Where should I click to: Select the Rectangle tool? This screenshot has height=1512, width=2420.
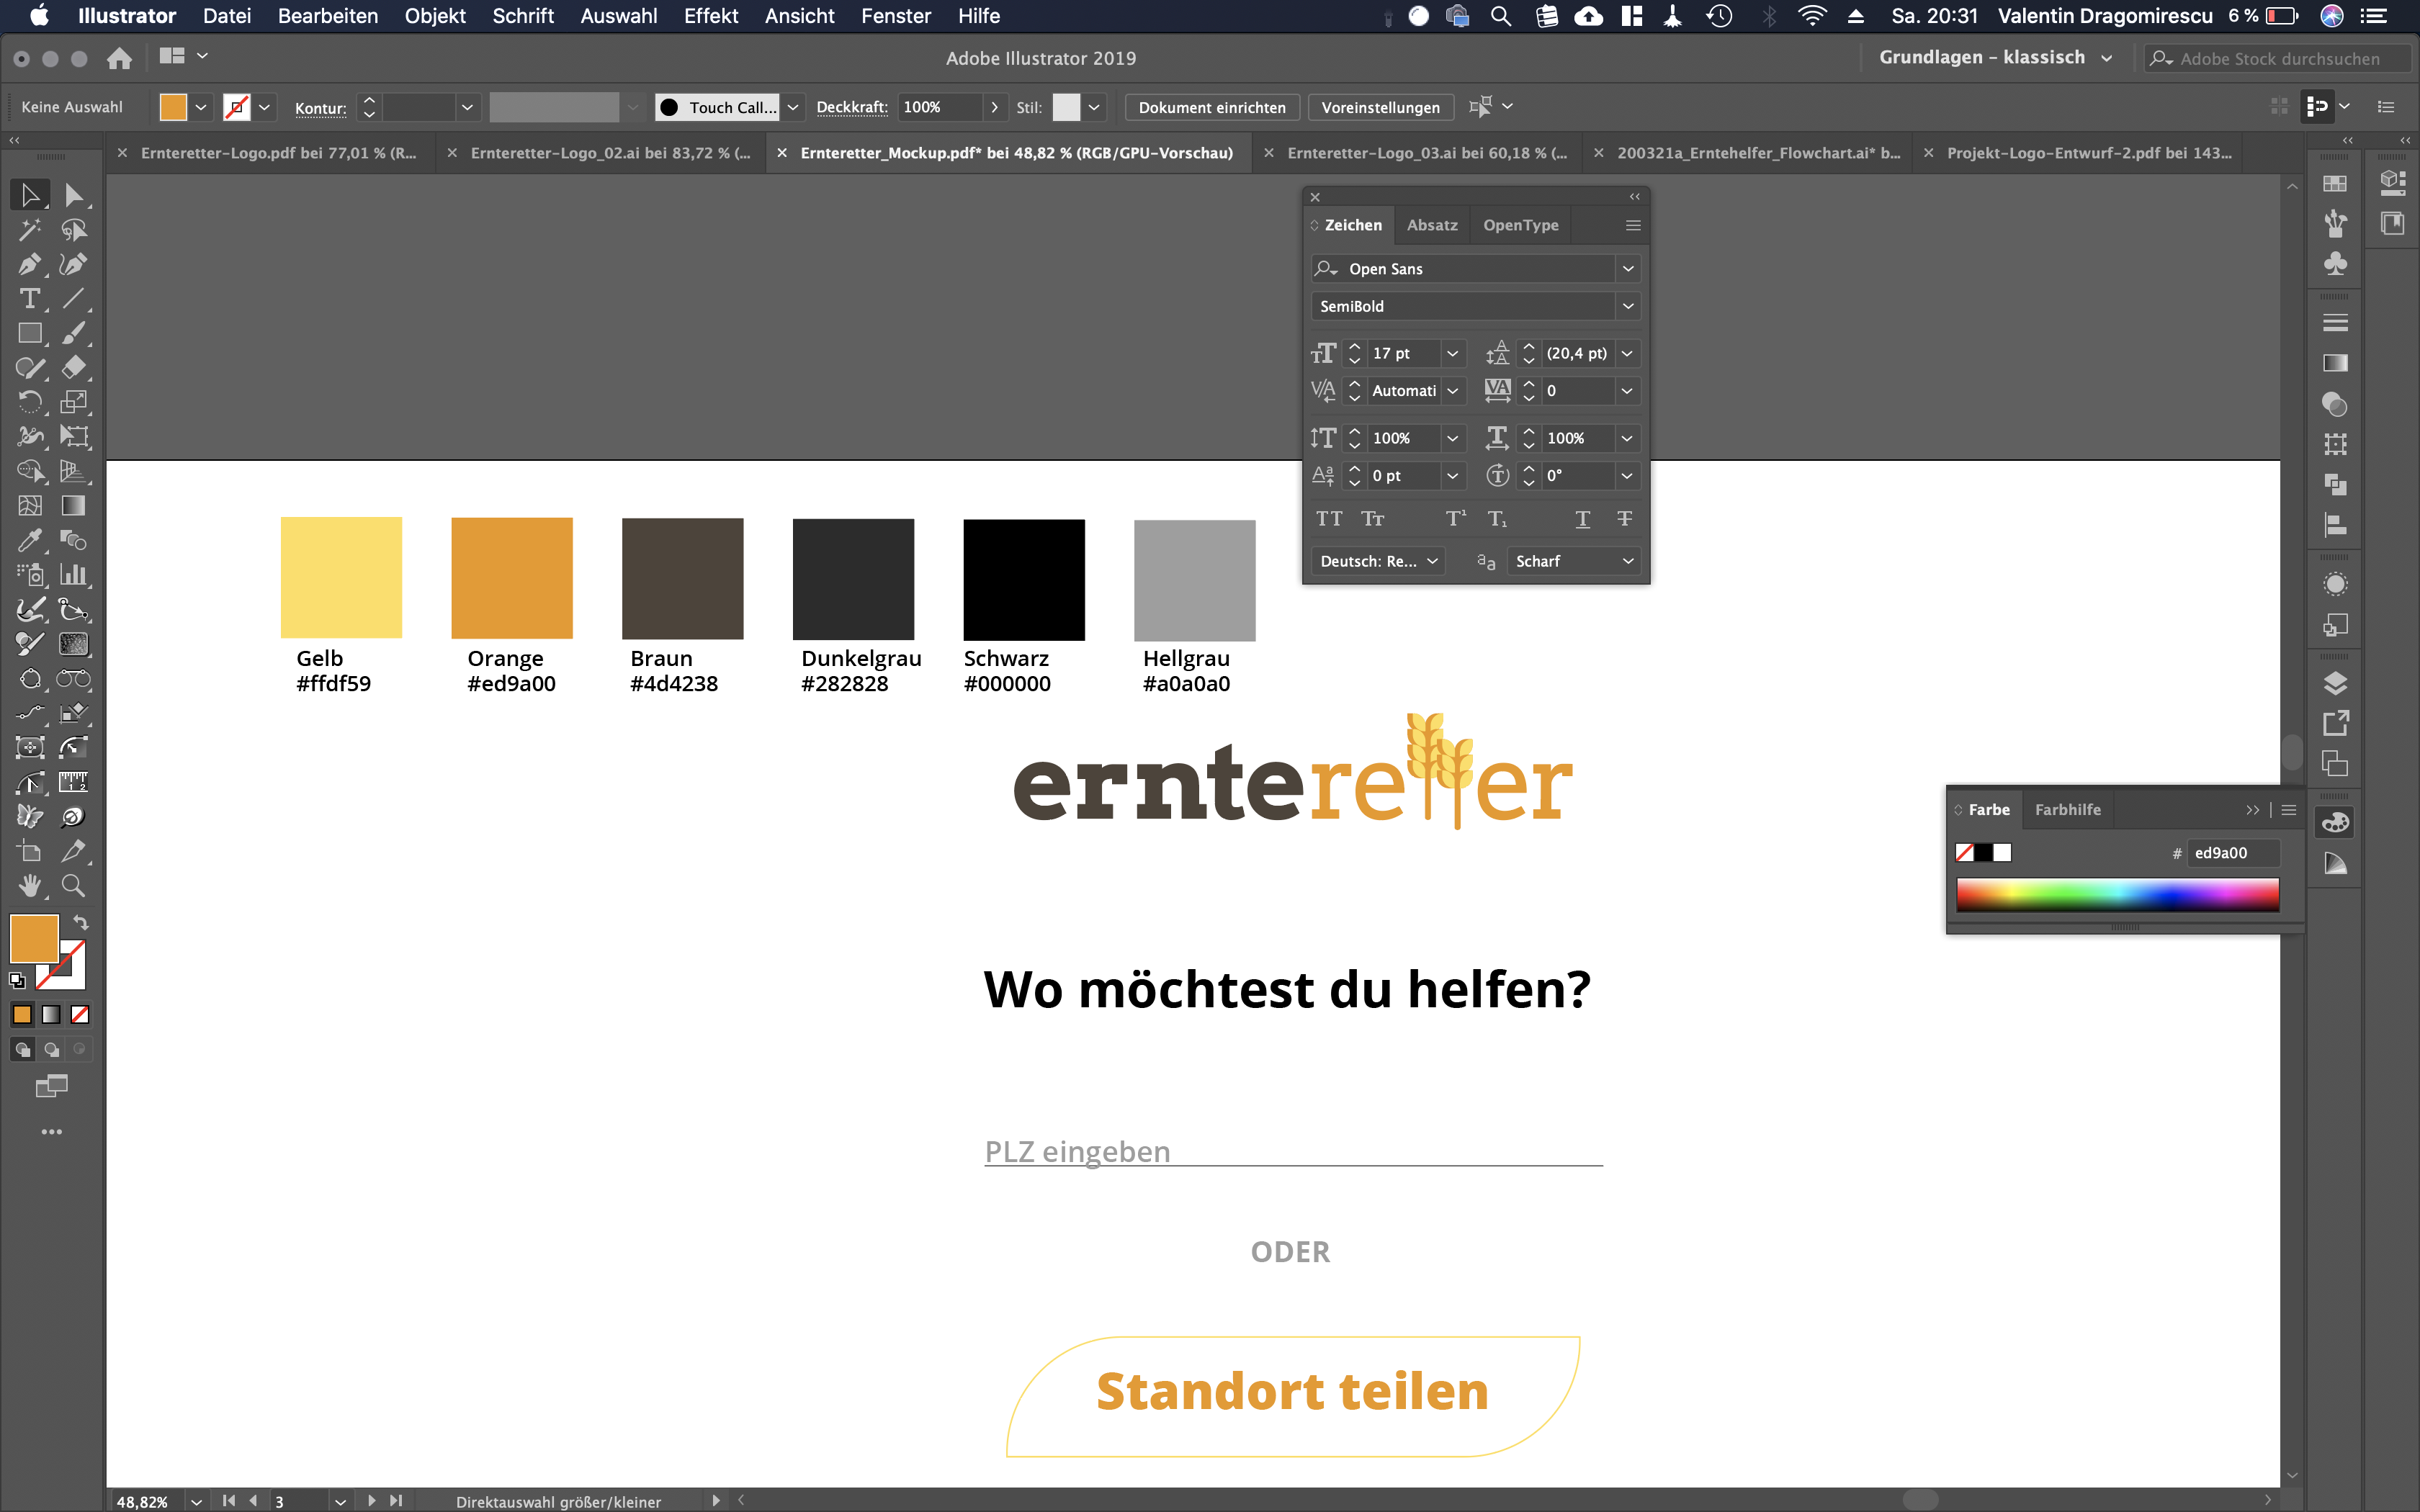click(29, 333)
